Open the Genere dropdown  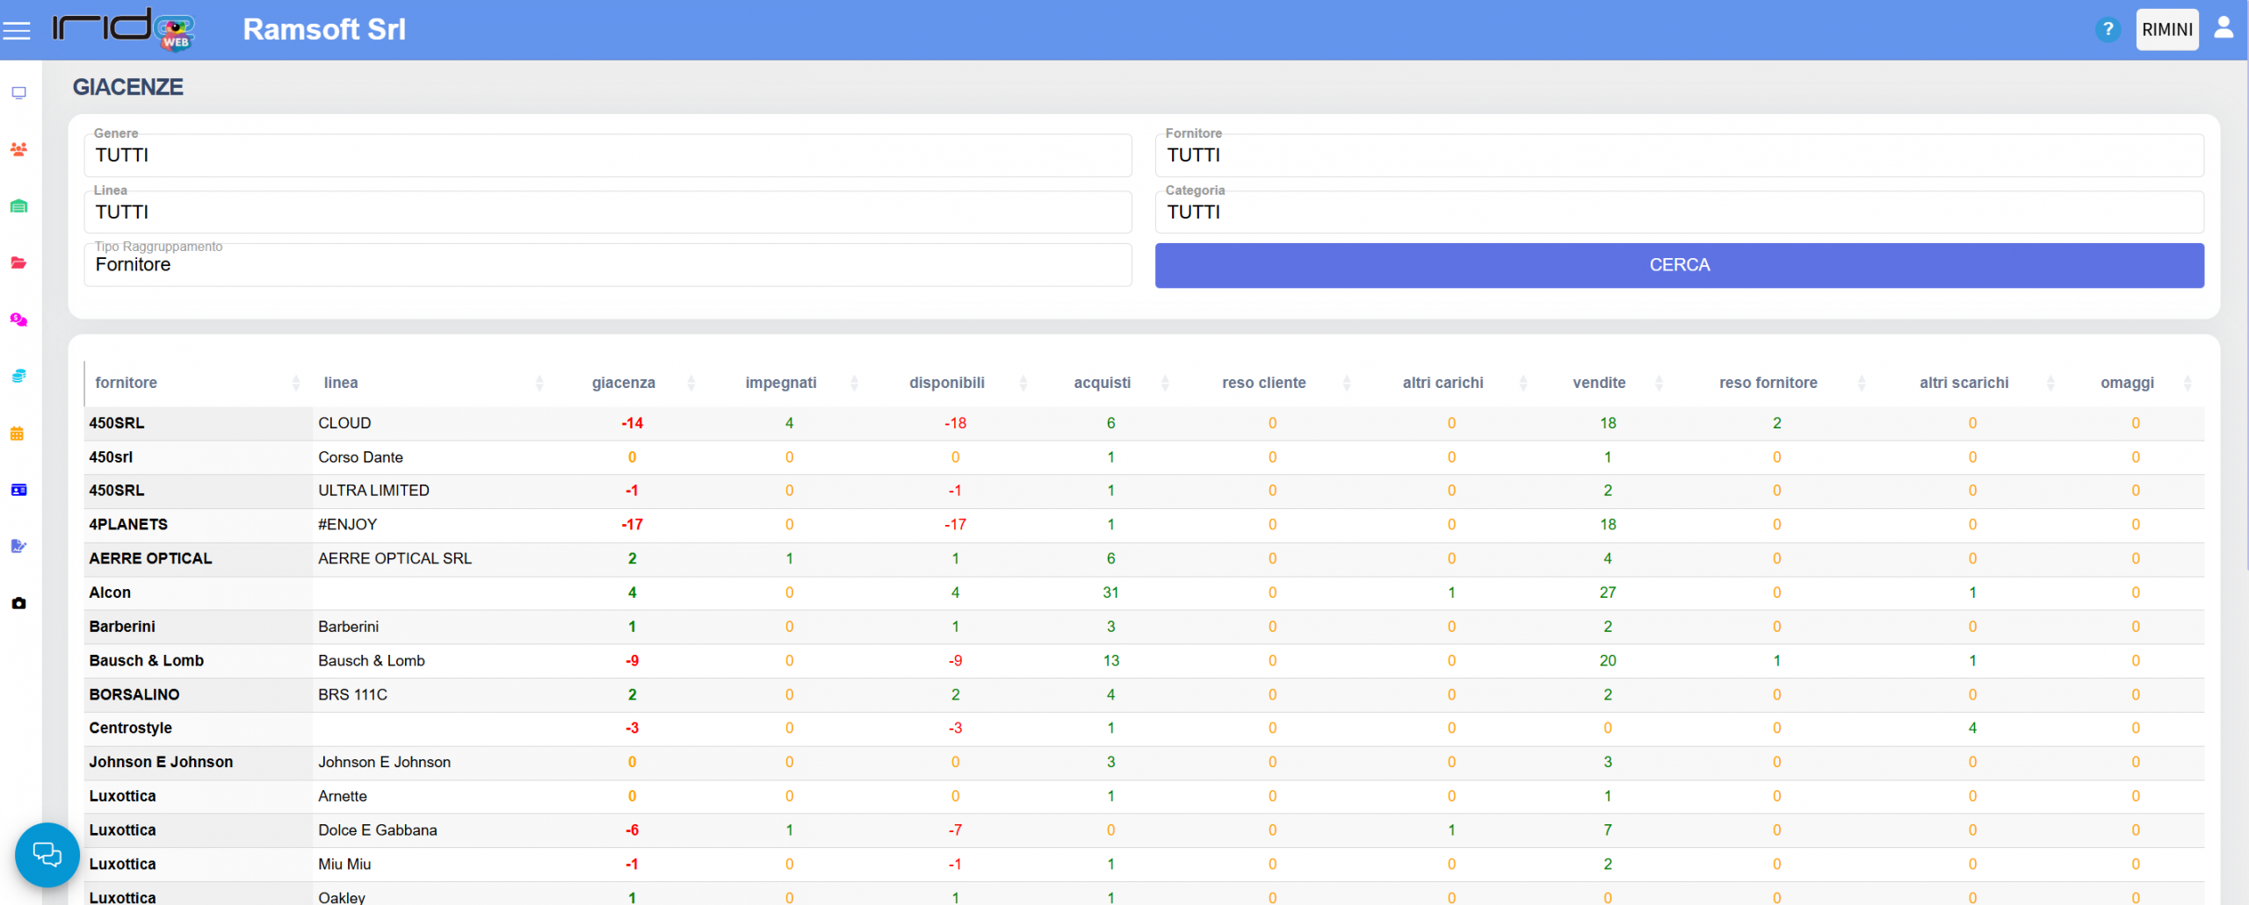(x=607, y=156)
